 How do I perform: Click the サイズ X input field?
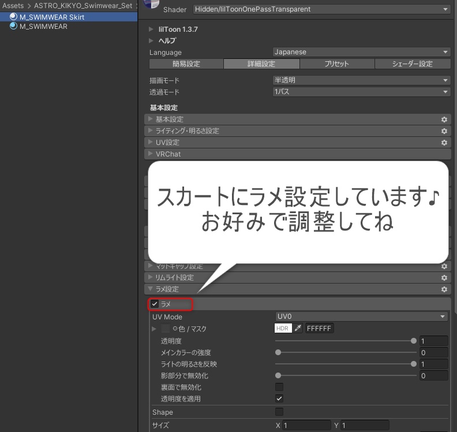tap(306, 425)
